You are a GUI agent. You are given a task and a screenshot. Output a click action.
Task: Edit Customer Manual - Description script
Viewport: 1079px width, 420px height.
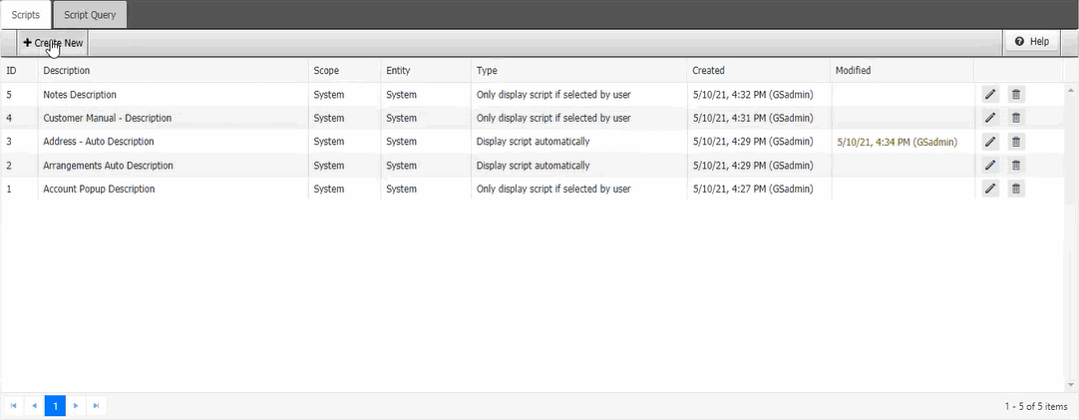[x=990, y=118]
